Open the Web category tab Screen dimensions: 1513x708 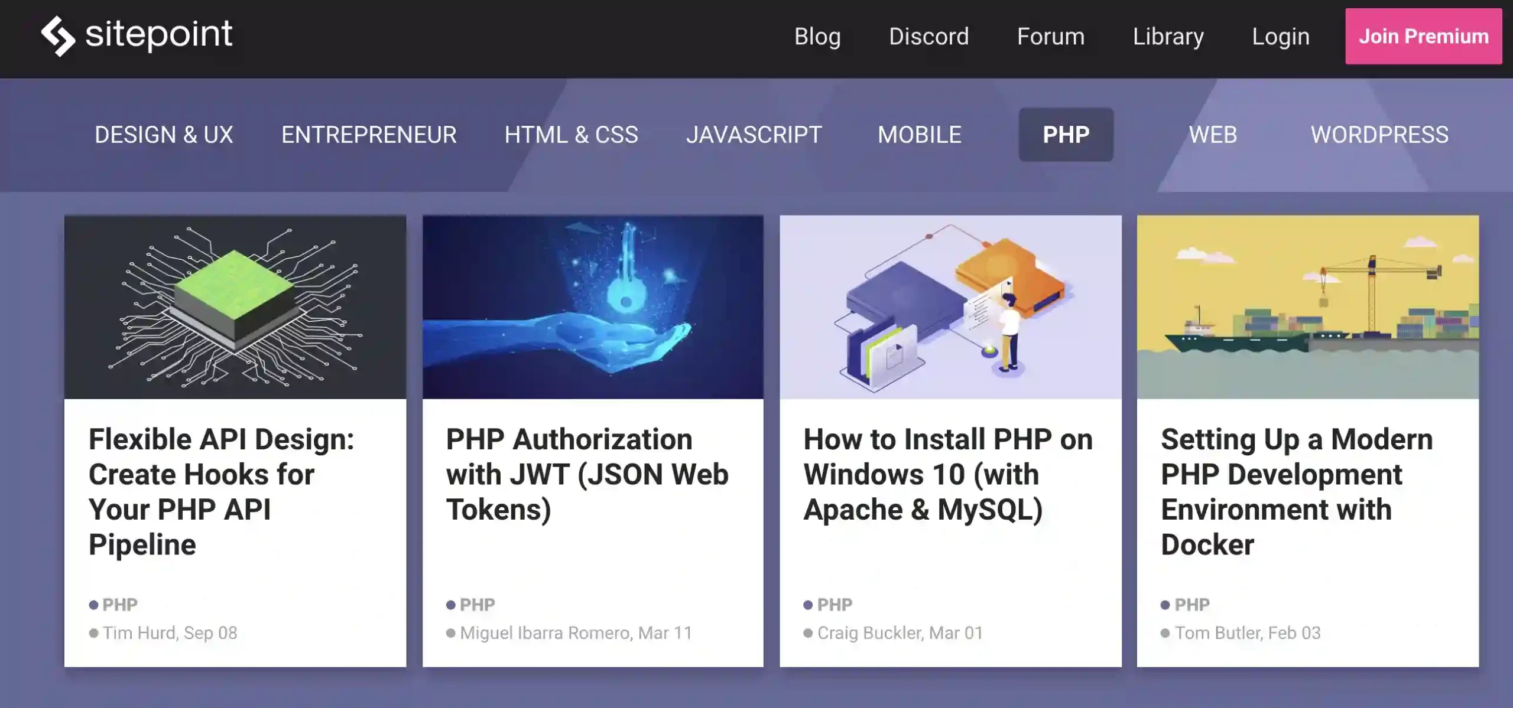(x=1213, y=135)
